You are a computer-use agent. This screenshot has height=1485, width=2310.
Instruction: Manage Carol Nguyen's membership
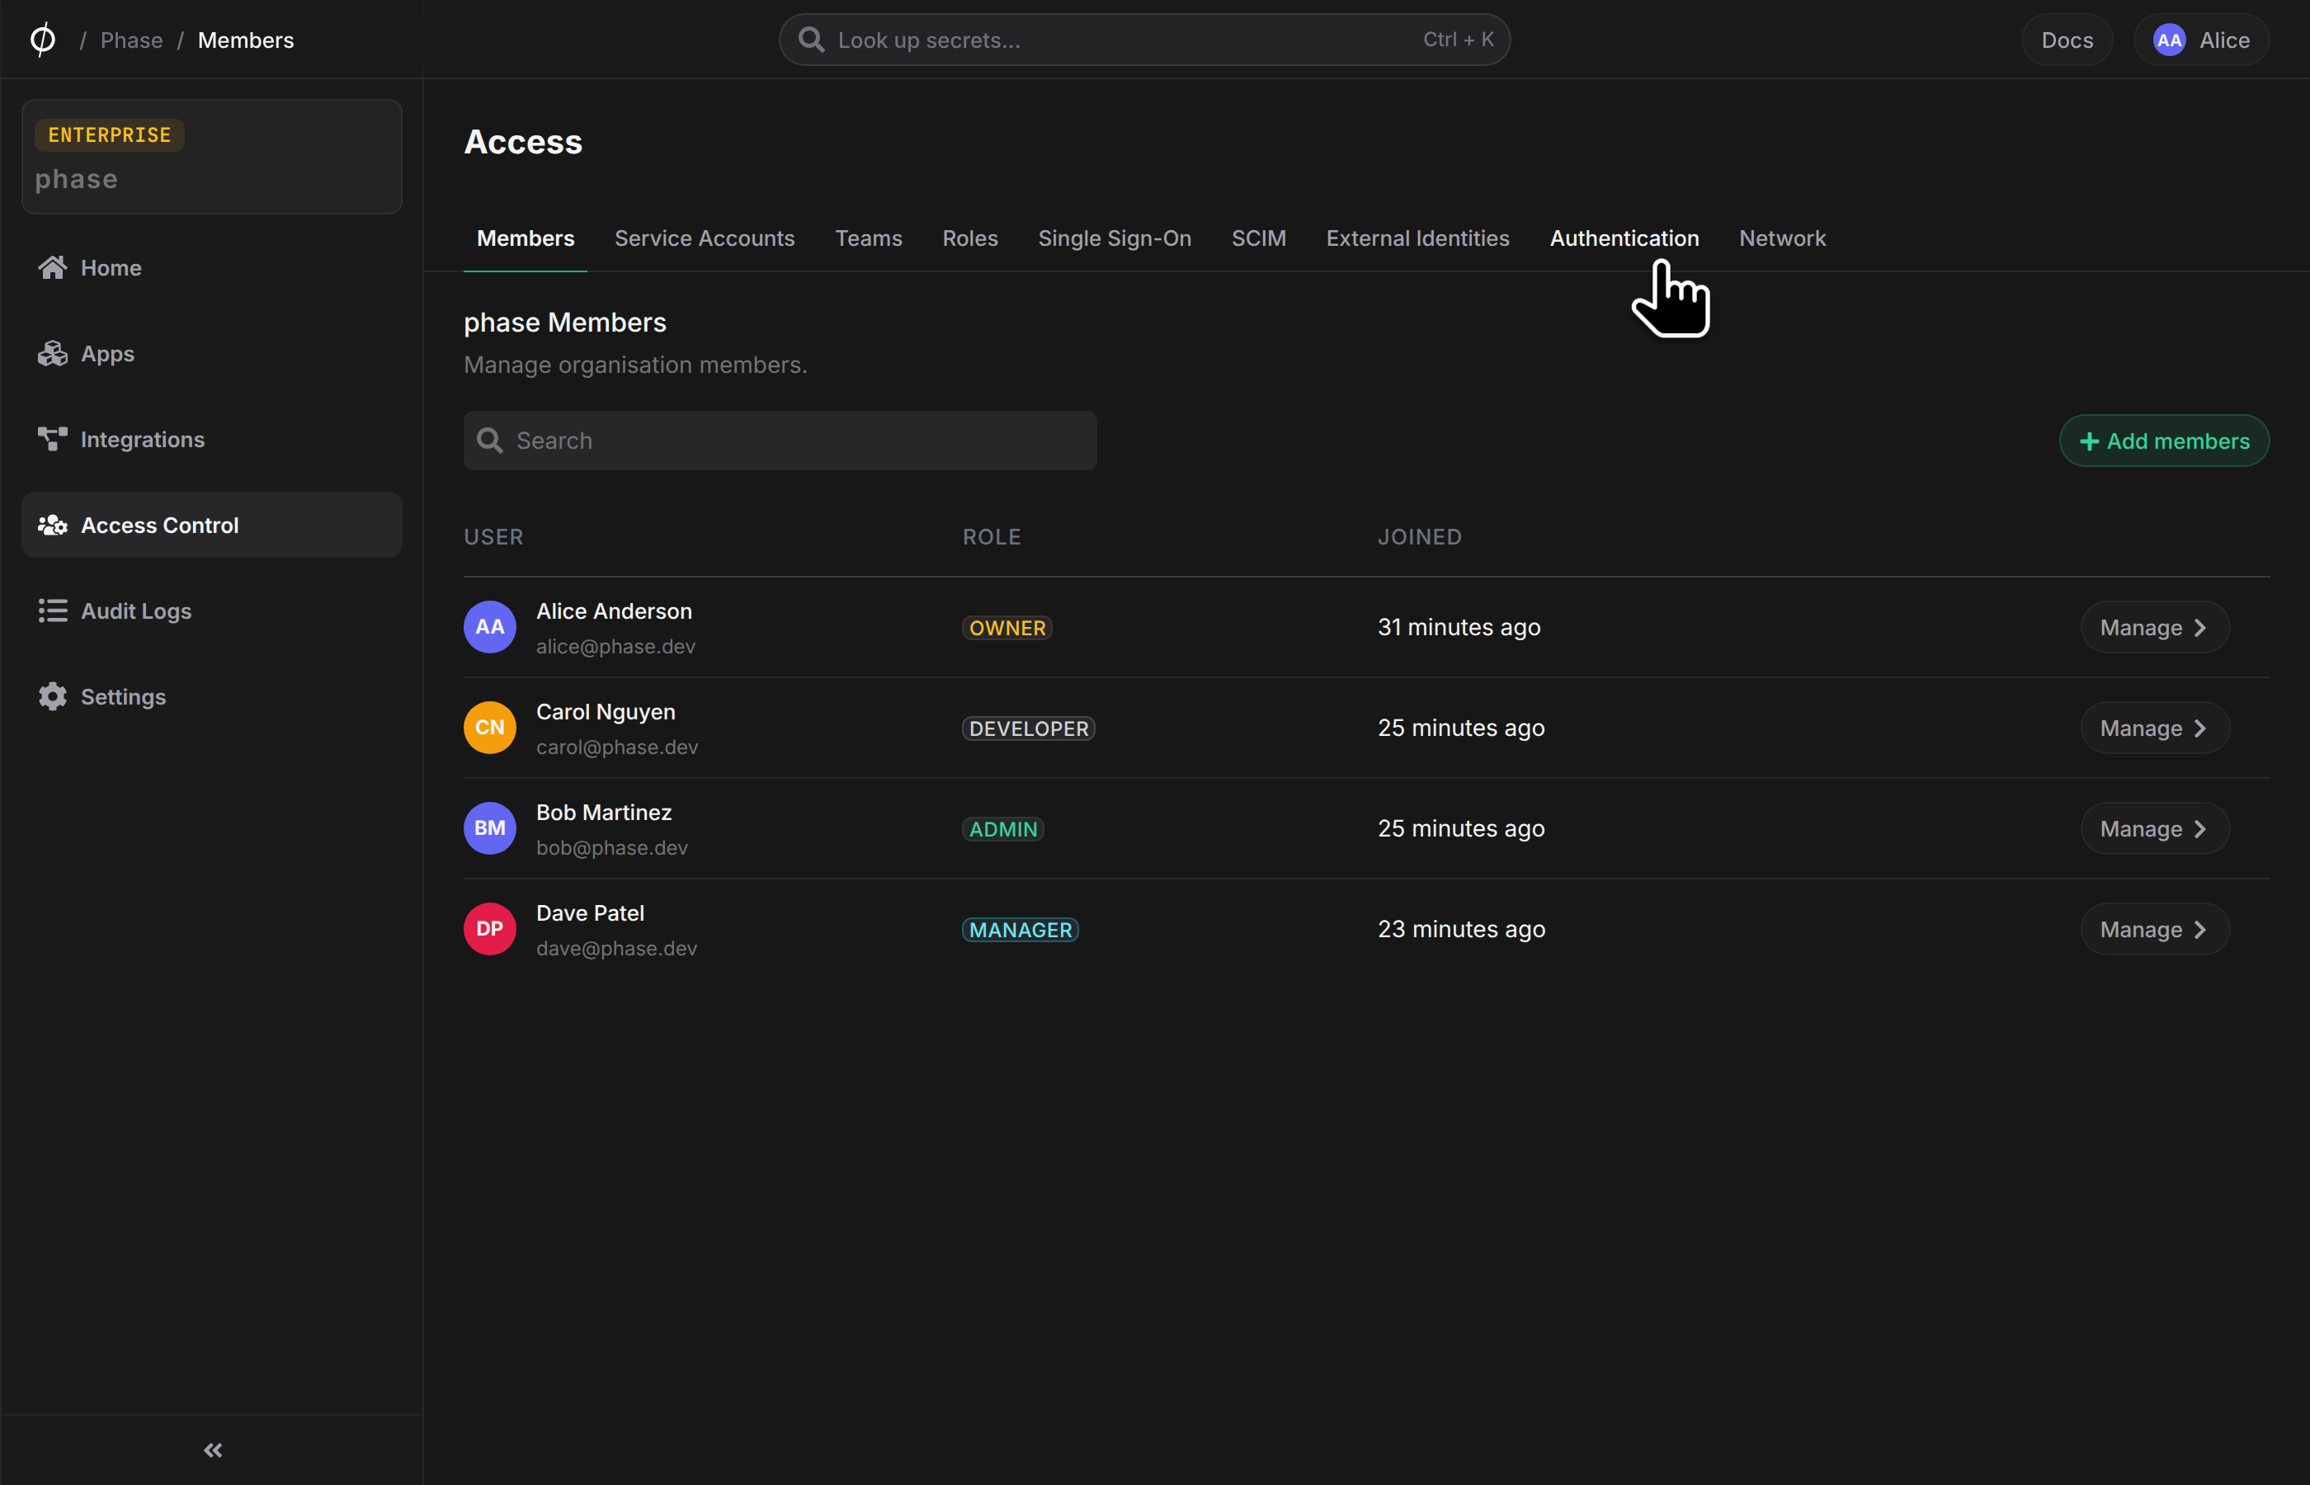pyautogui.click(x=2154, y=728)
